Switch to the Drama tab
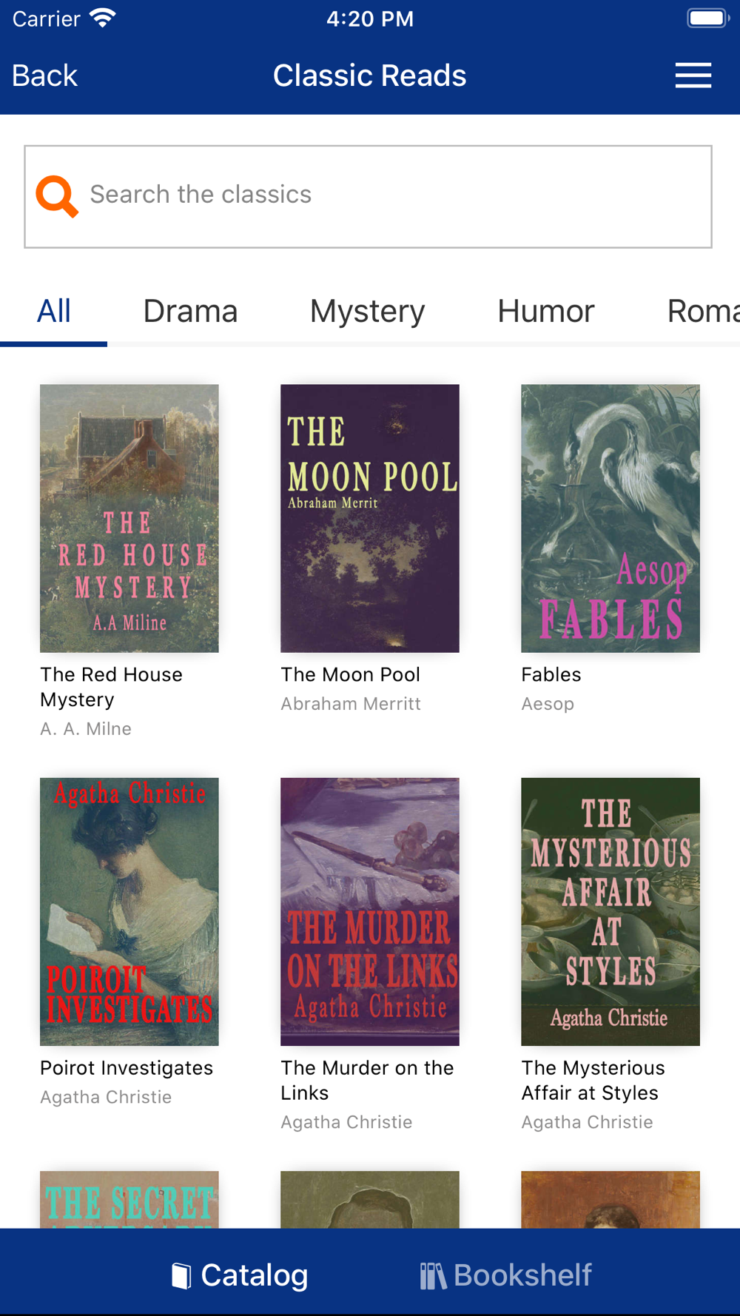 190,311
